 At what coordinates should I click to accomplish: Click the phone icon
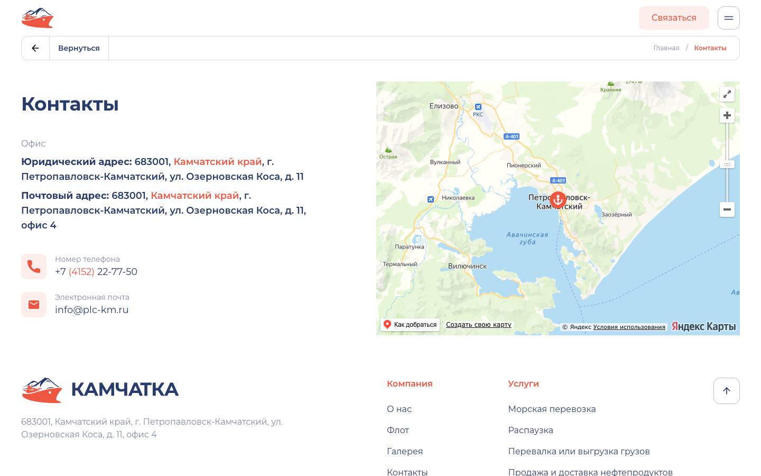(34, 267)
